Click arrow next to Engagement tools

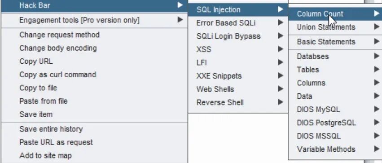click(x=180, y=19)
